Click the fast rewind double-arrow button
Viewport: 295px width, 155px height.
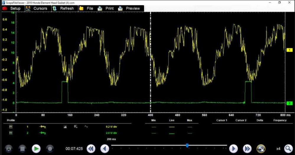[91, 149]
